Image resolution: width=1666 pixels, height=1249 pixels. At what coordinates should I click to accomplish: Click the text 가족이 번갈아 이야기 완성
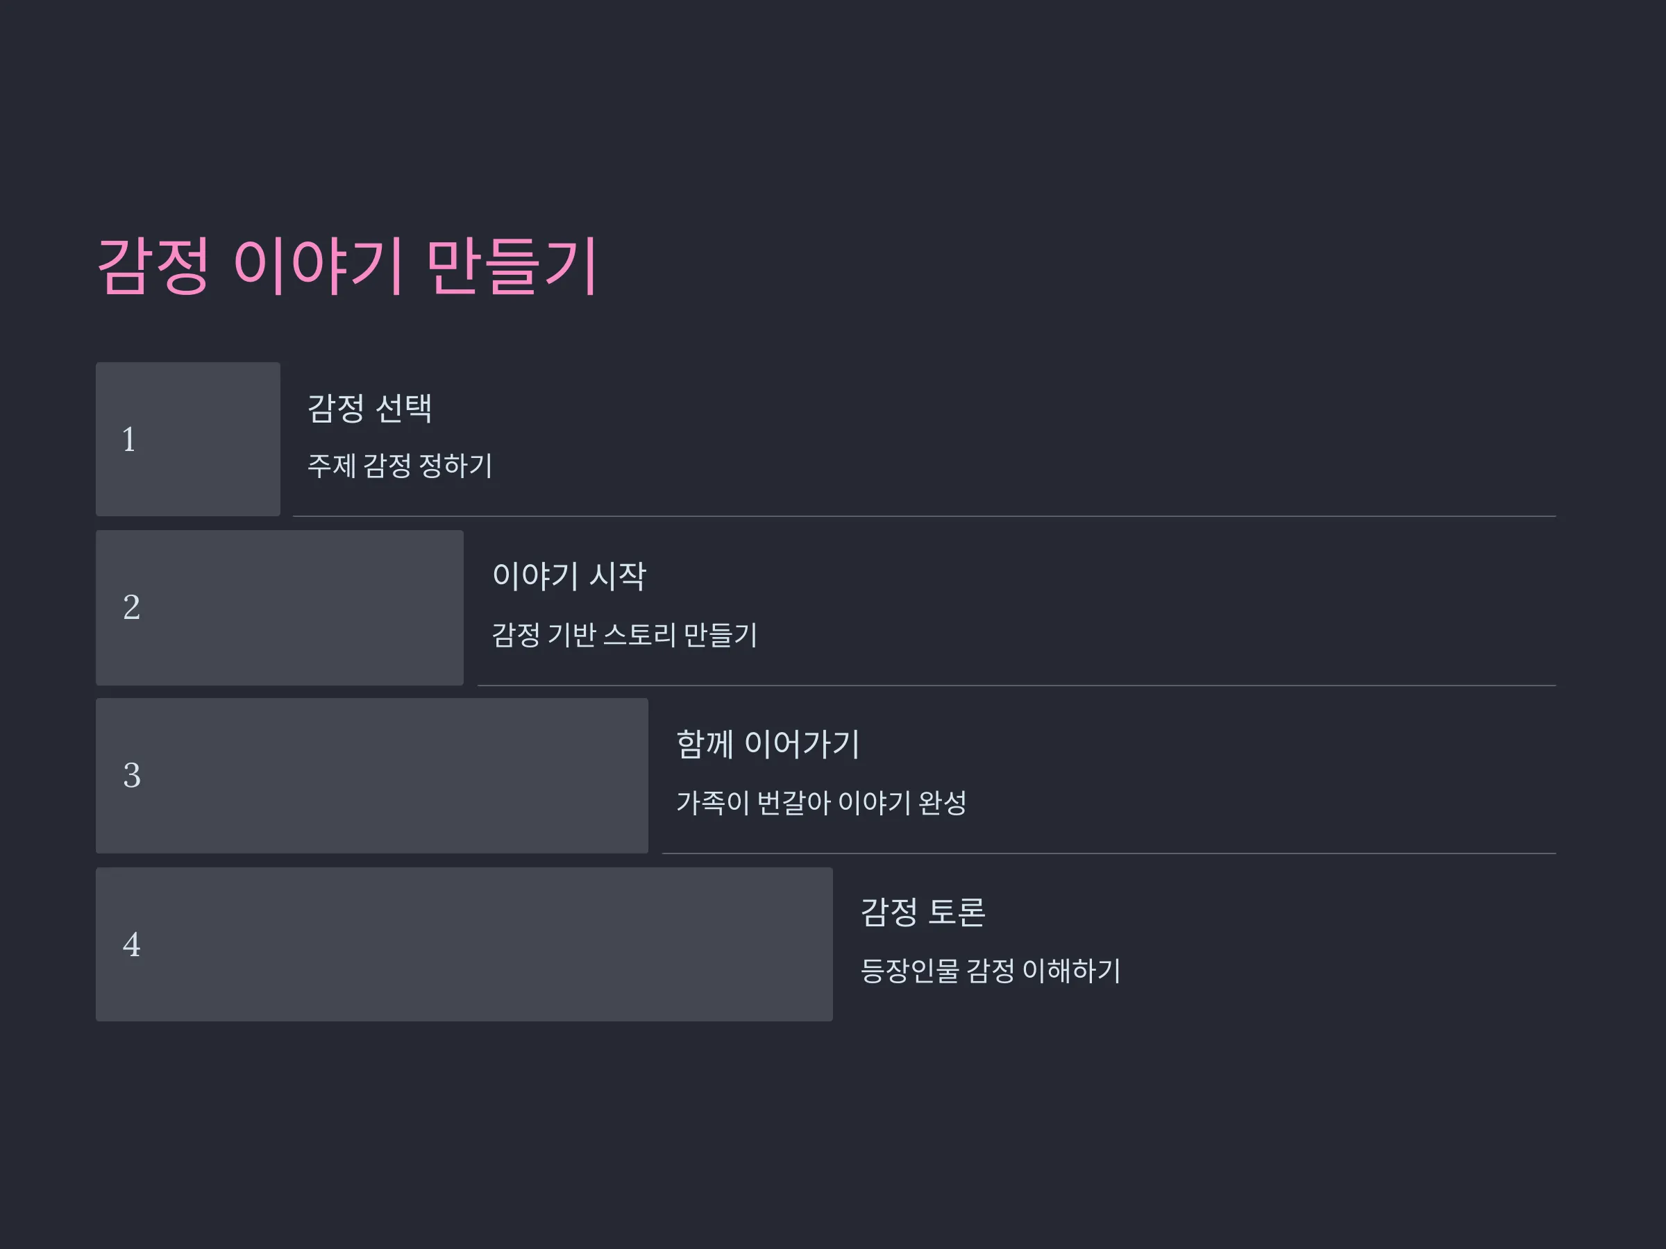pos(821,803)
